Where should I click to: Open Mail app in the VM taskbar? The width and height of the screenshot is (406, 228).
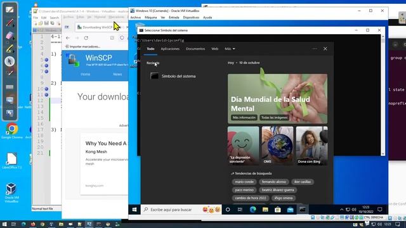pyautogui.click(x=290, y=210)
